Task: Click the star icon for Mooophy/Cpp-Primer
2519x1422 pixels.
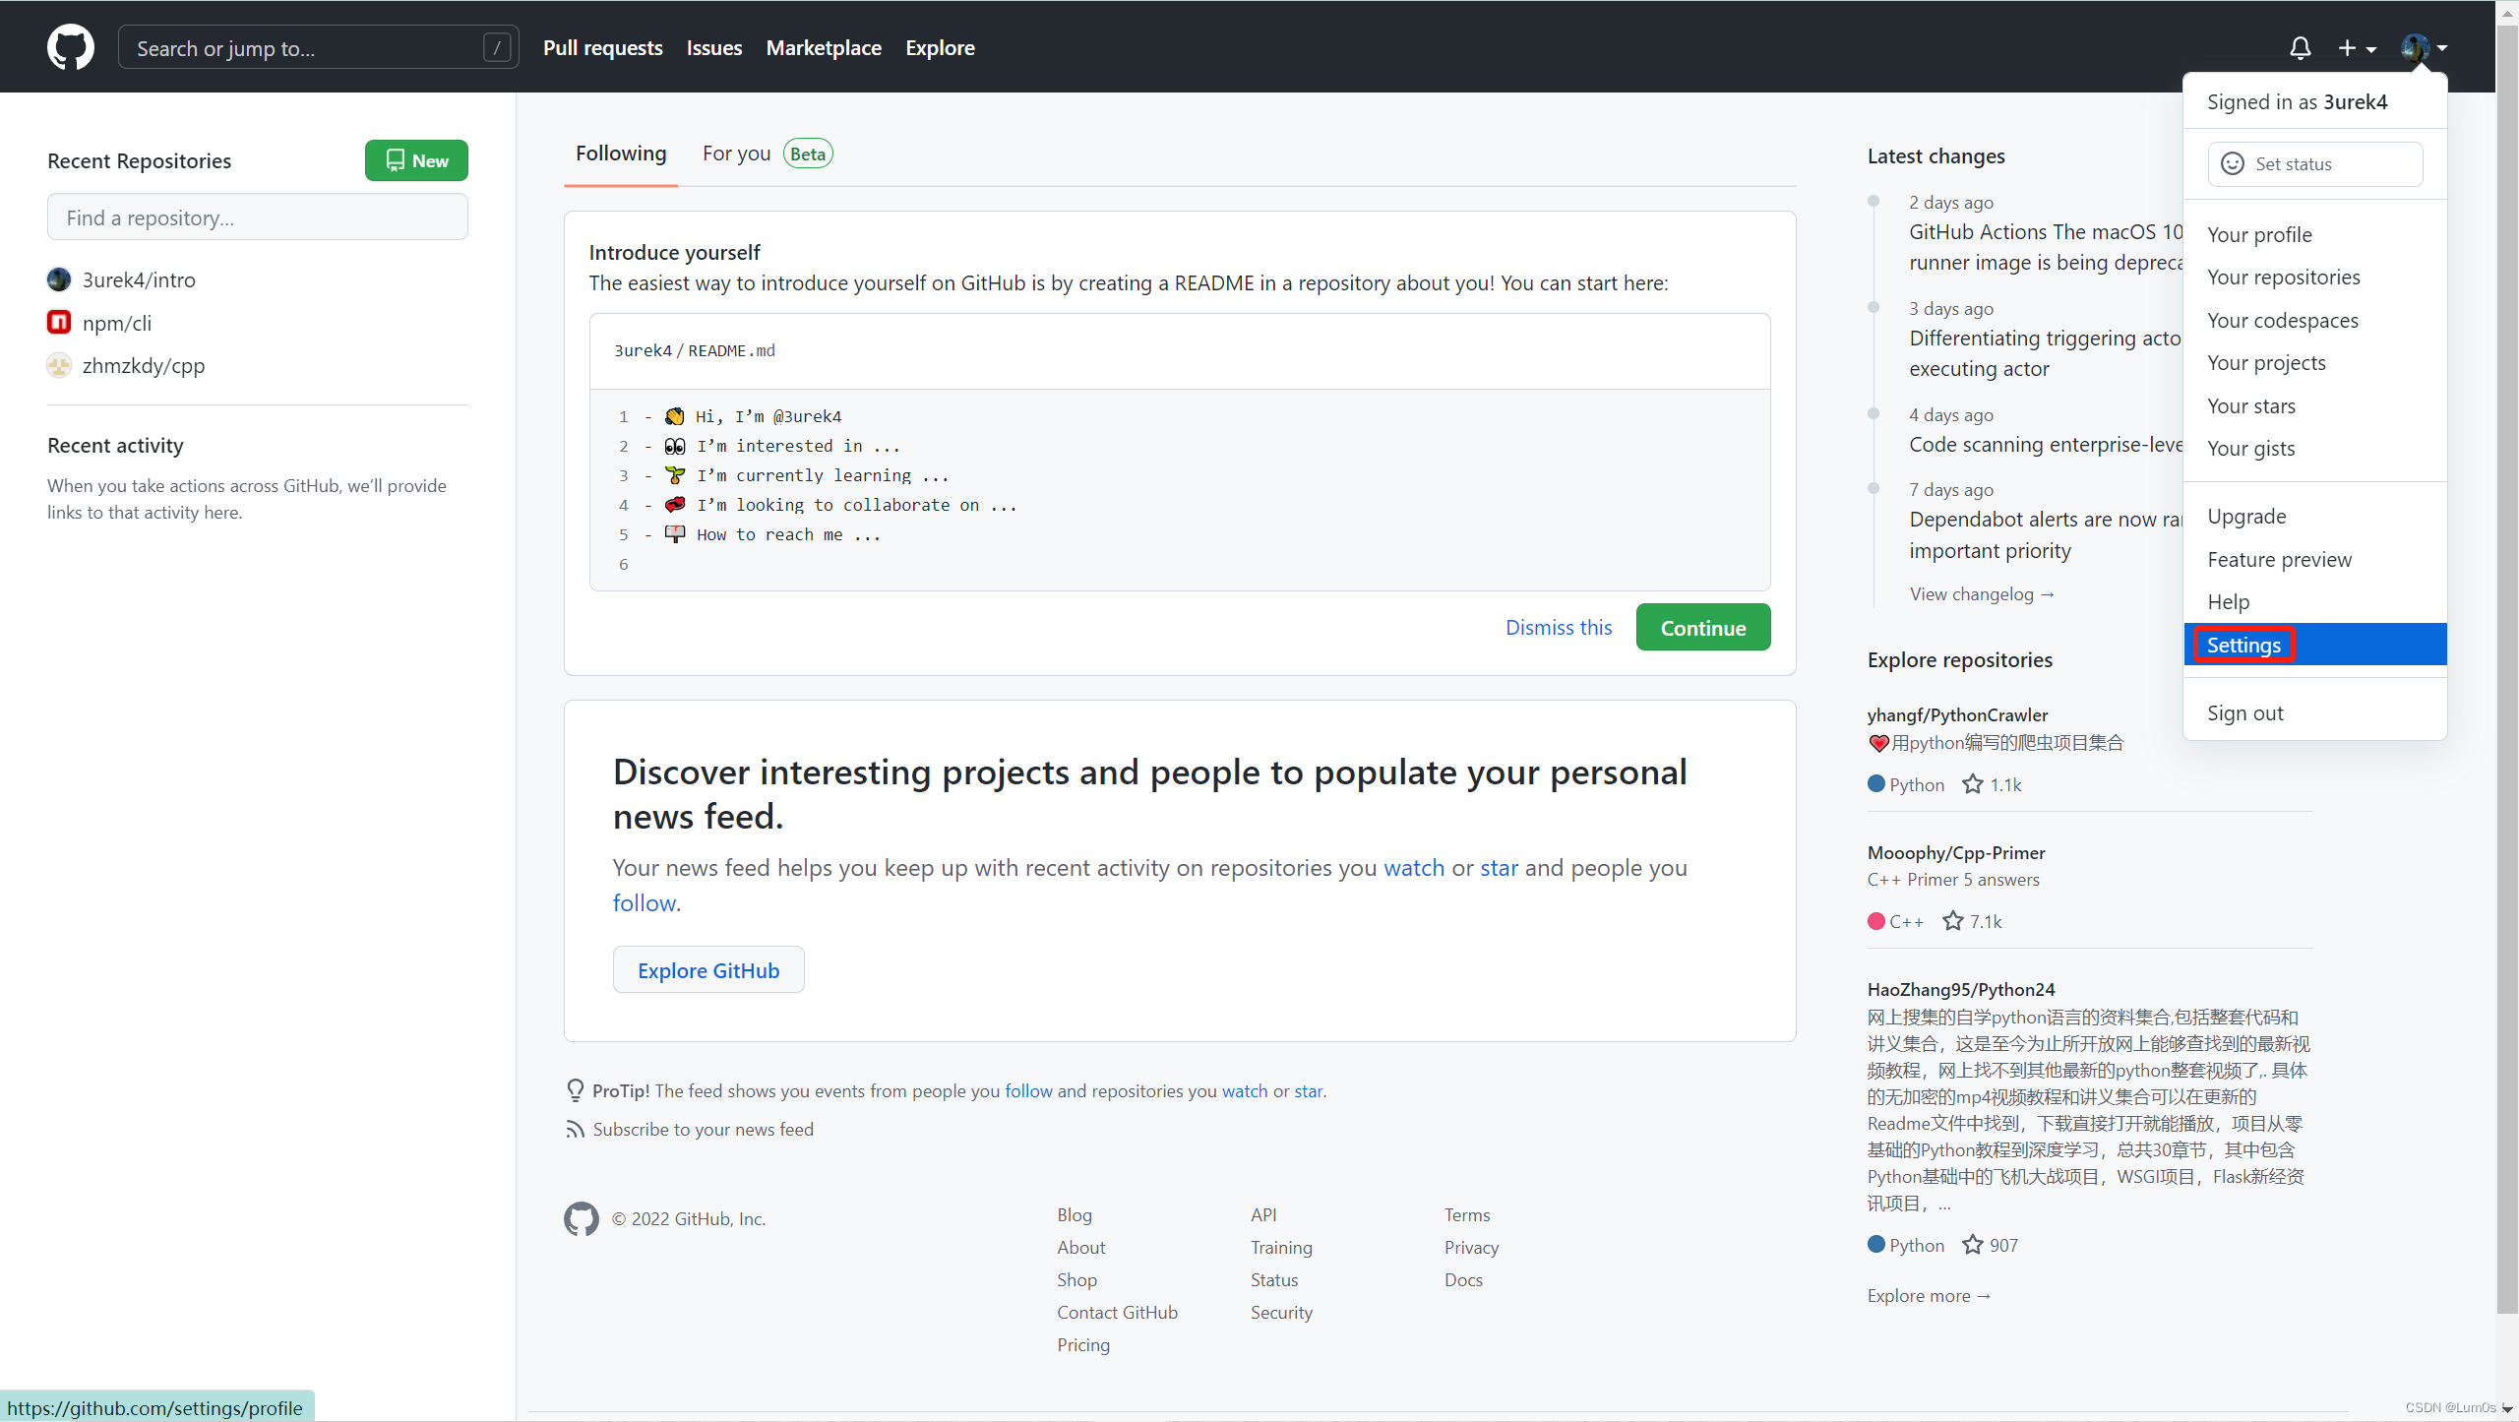Action: pyautogui.click(x=1952, y=921)
